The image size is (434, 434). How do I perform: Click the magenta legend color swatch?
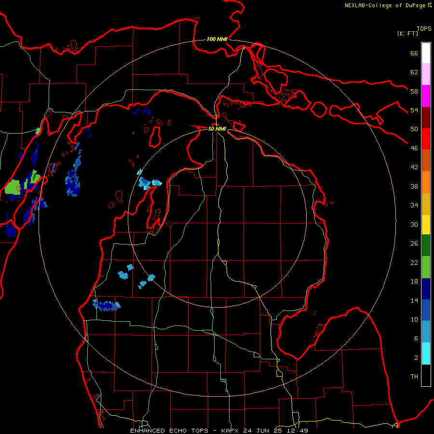(426, 96)
